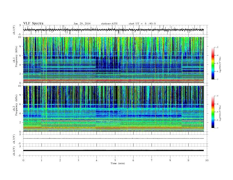Screen dimensions: 233x180
Task: Click the ch.2 "Frequency (kHz)" axis label
Action: click(x=16, y=105)
